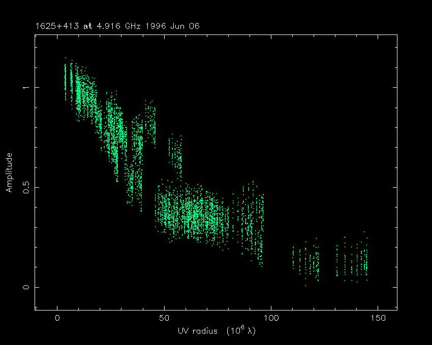This screenshot has width=432, height=345.
Task: Select the x-axis tick label '50'
Action: pyautogui.click(x=164, y=318)
